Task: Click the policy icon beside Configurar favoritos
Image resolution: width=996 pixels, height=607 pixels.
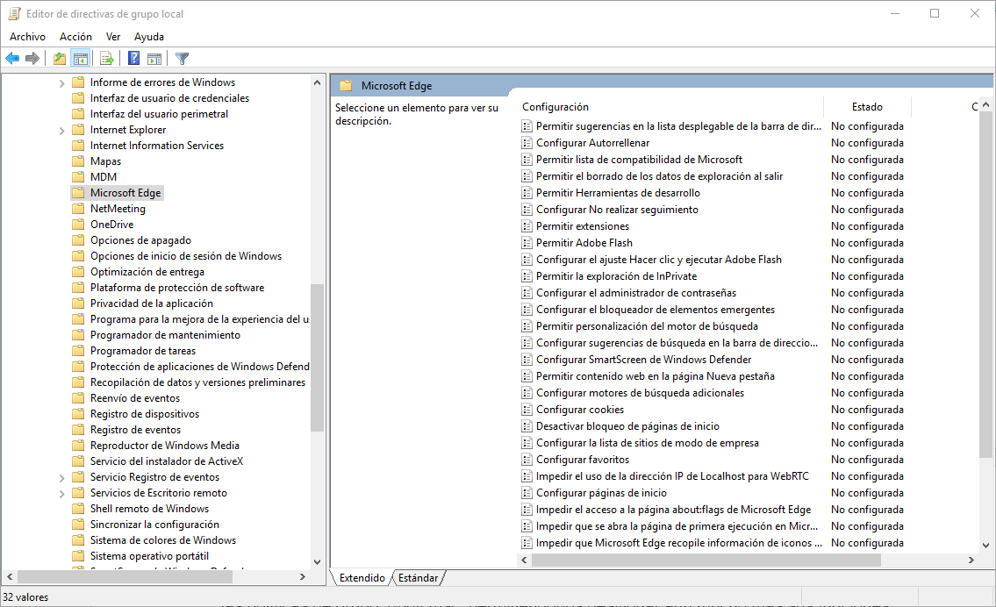Action: [x=527, y=460]
